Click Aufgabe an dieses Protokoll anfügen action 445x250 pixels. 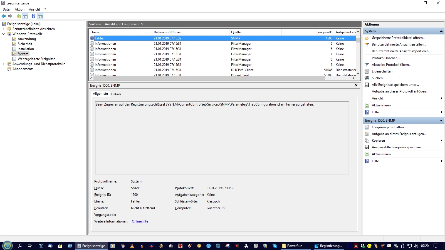(x=400, y=91)
